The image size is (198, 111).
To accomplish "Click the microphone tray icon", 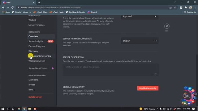I will coord(161,109).
